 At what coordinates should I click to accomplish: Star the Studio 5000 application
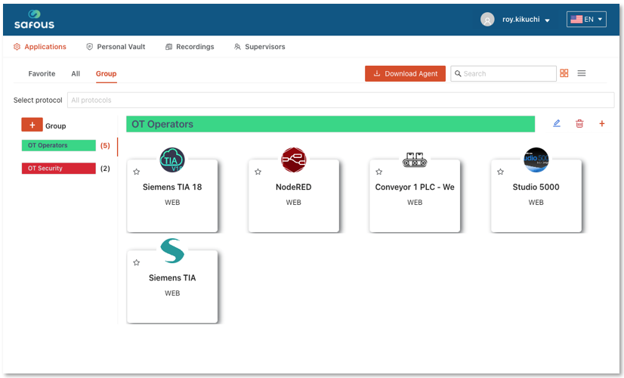coord(501,172)
